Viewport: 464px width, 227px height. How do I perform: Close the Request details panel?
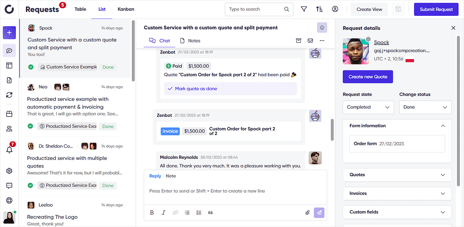pyautogui.click(x=453, y=28)
